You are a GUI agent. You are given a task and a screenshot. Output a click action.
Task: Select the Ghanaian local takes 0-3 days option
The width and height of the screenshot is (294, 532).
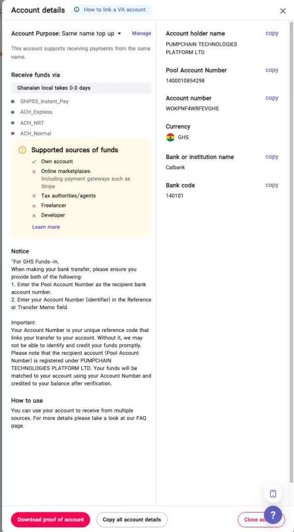(x=81, y=88)
